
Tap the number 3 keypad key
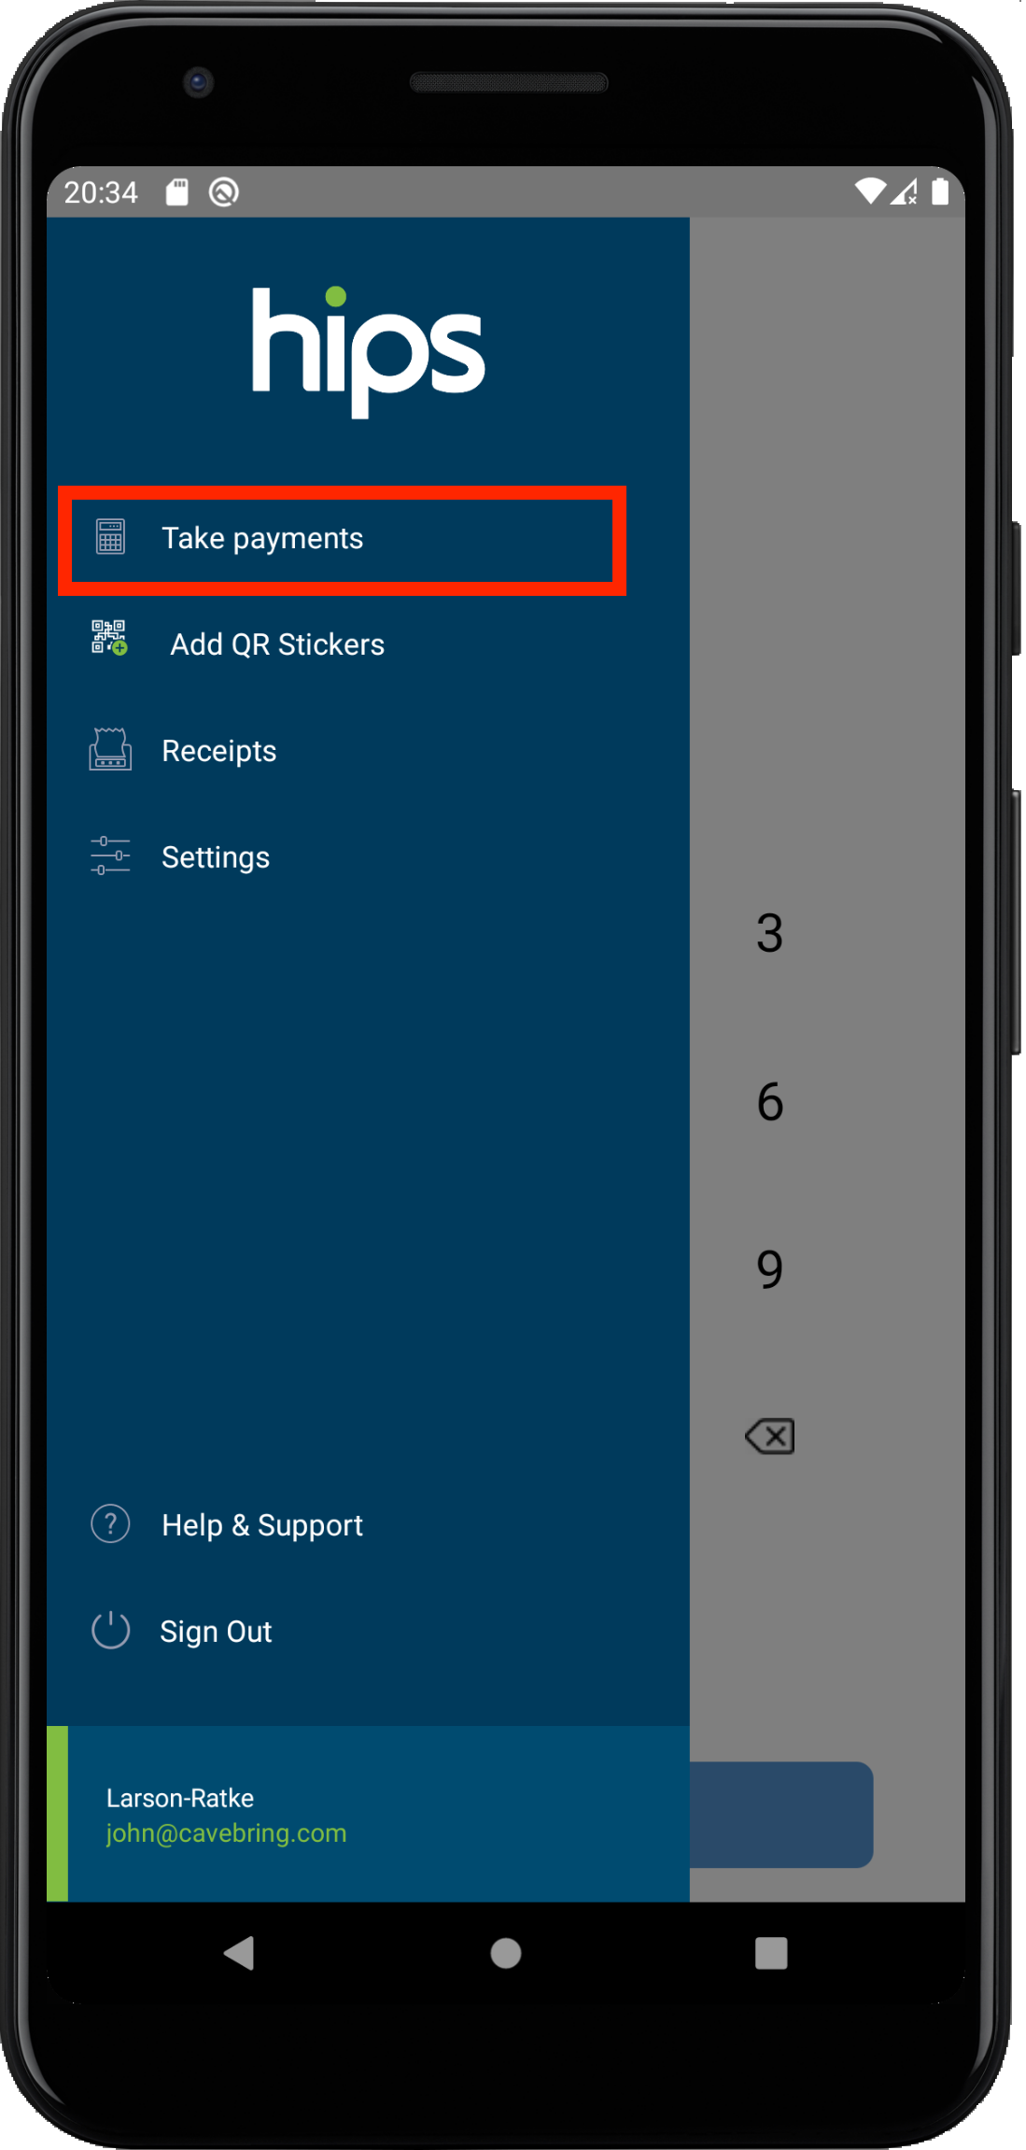pos(770,933)
